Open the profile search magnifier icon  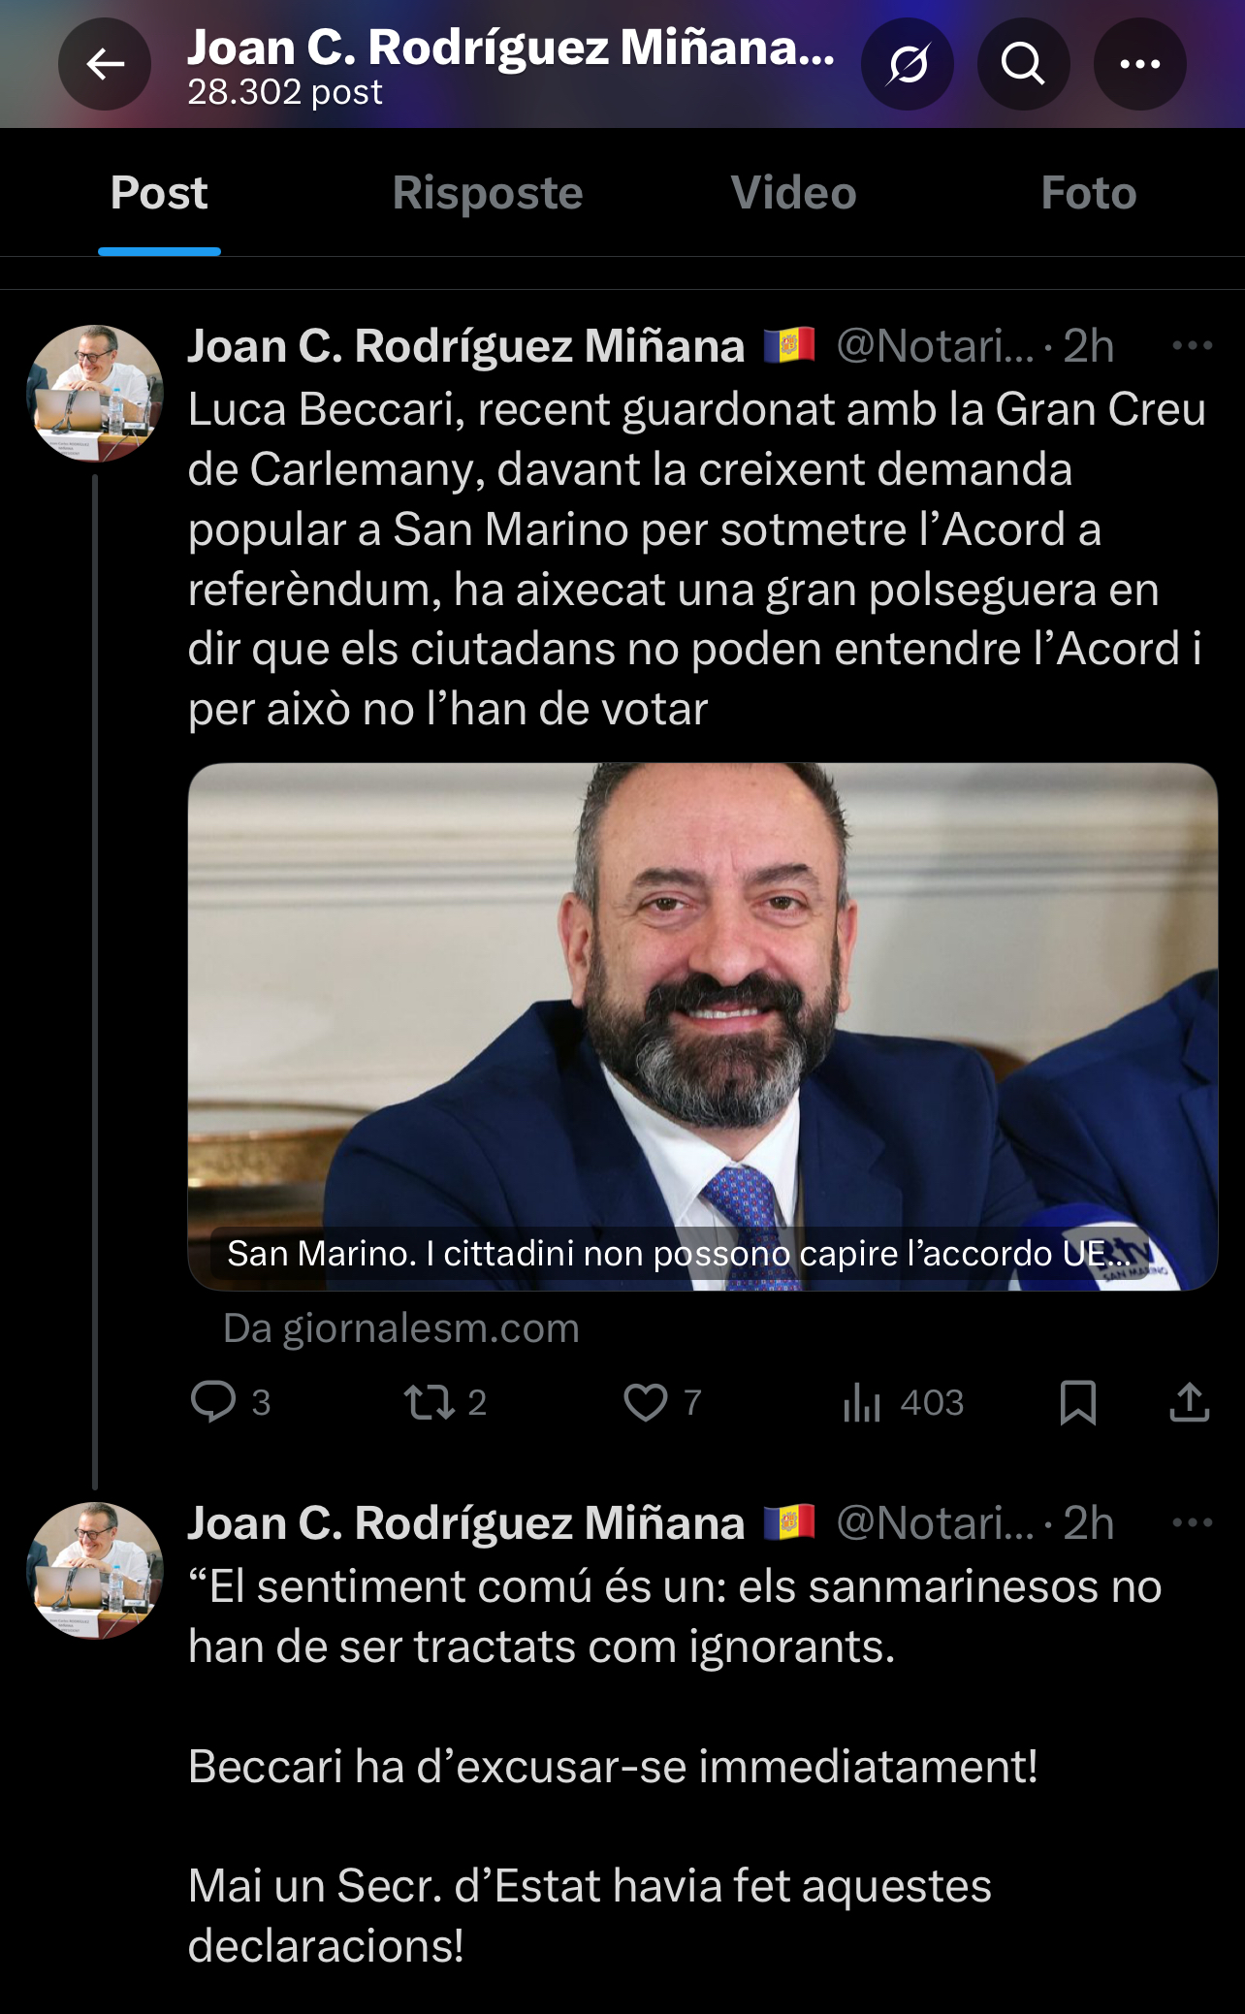pyautogui.click(x=1023, y=64)
